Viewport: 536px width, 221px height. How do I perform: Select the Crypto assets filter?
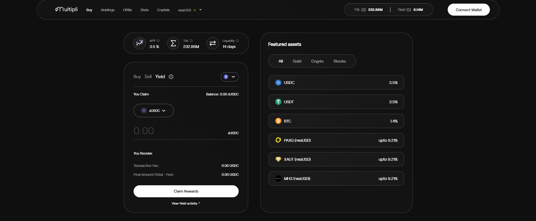point(317,61)
